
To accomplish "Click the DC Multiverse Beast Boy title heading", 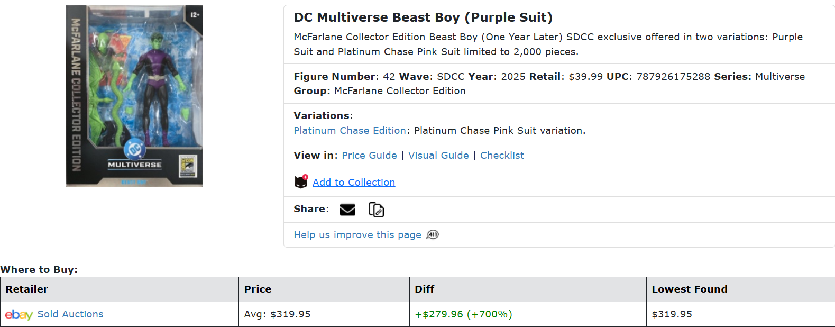I will 423,17.
